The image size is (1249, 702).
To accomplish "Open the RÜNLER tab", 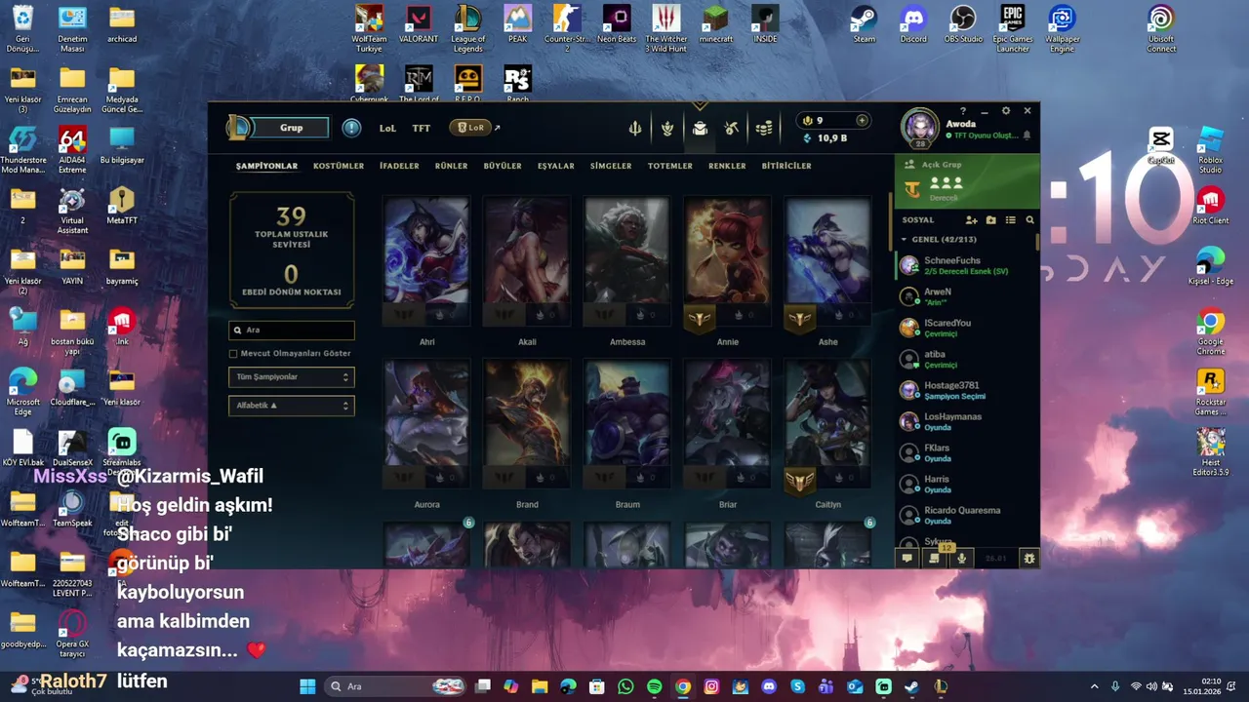I will pyautogui.click(x=451, y=166).
